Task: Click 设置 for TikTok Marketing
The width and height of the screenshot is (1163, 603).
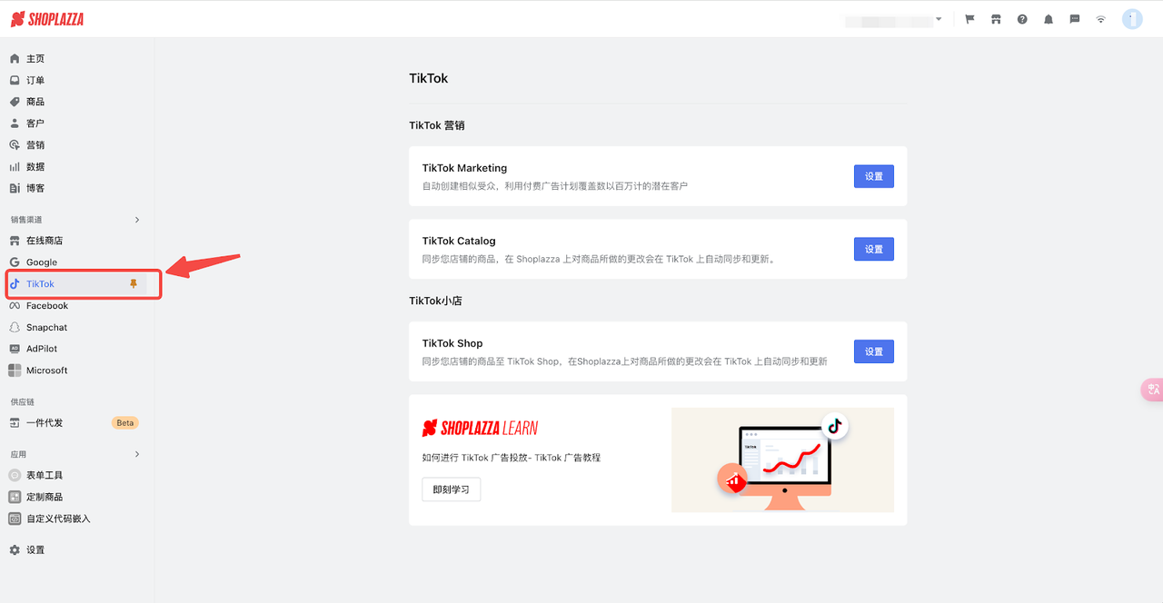Action: [x=874, y=176]
